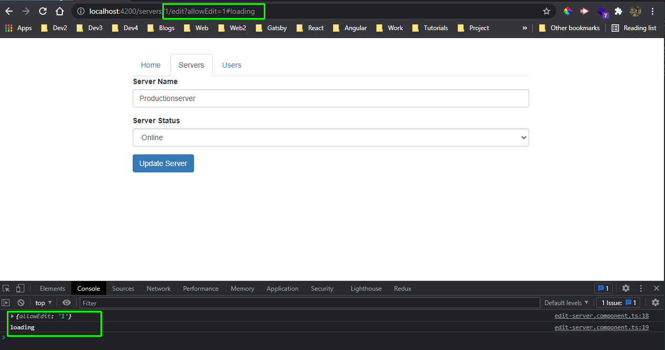Click the 1 Issue link in console

(x=618, y=303)
